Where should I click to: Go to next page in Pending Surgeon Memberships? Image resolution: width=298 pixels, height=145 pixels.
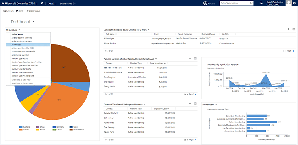point(195,94)
